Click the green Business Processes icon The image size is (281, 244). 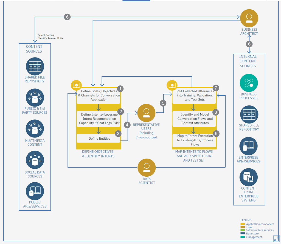(x=249, y=83)
